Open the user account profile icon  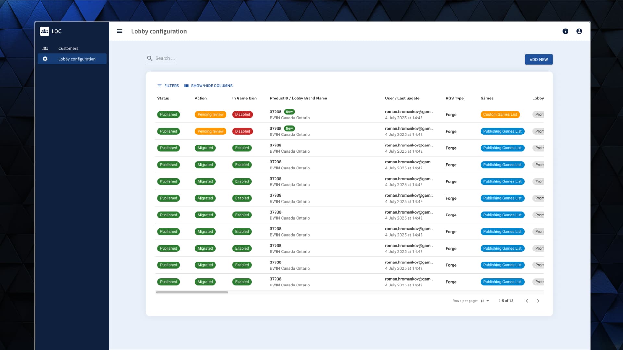point(580,31)
